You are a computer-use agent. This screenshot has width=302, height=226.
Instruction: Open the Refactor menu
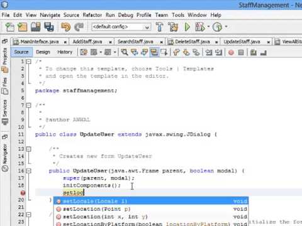[92, 15]
